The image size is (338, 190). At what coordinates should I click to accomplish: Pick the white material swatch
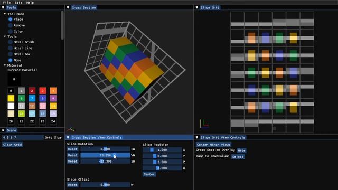[x=11, y=106]
